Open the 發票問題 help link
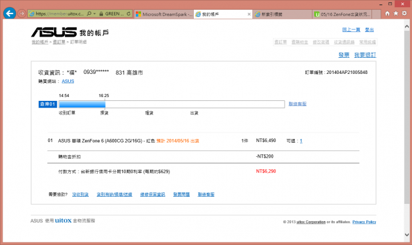This screenshot has height=245, width=412. click(x=182, y=195)
